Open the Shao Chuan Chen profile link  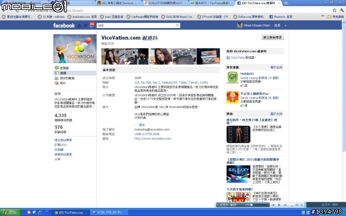[257, 25]
